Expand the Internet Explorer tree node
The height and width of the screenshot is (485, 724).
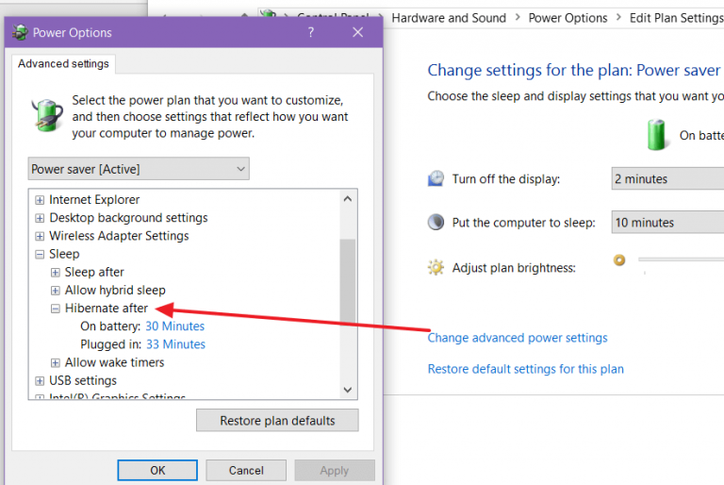click(40, 200)
